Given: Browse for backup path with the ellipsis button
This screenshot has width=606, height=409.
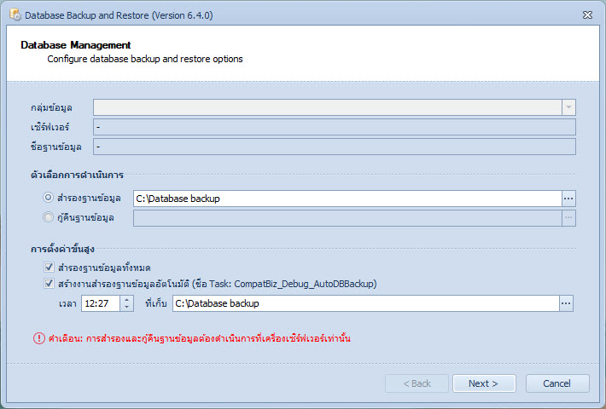Looking at the screenshot, I should [568, 199].
